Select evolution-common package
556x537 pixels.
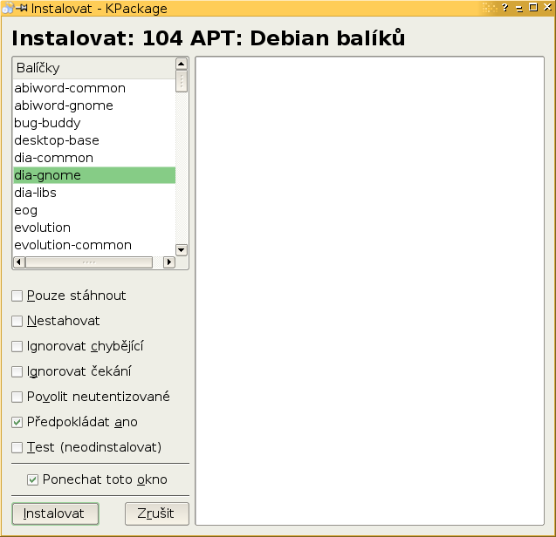[x=94, y=245]
